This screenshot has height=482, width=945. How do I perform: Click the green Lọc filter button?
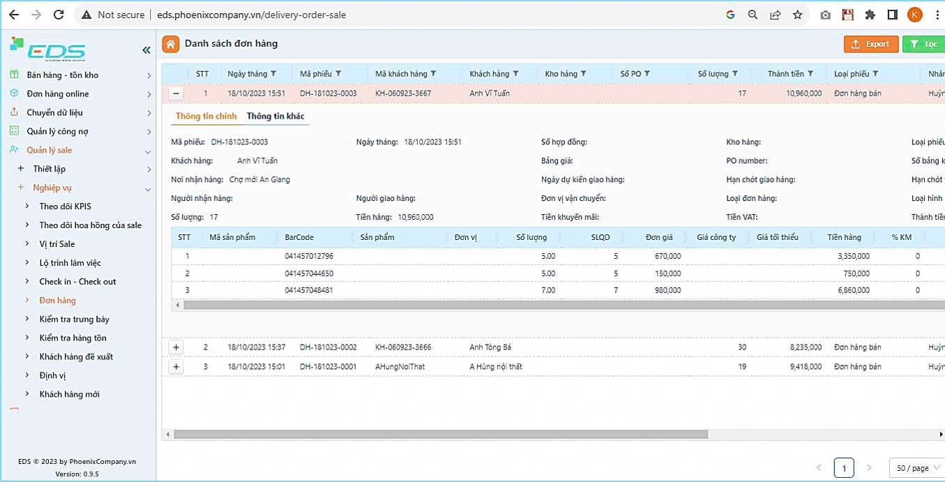click(x=923, y=44)
